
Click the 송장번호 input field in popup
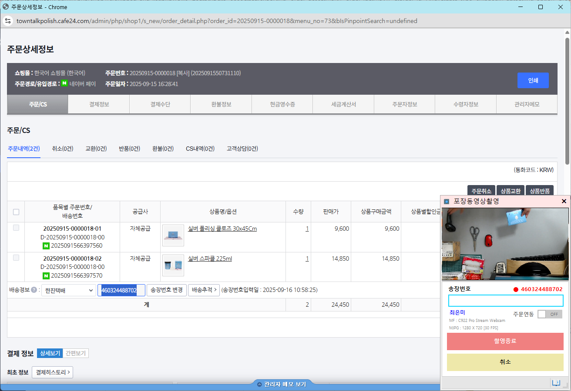pyautogui.click(x=505, y=301)
